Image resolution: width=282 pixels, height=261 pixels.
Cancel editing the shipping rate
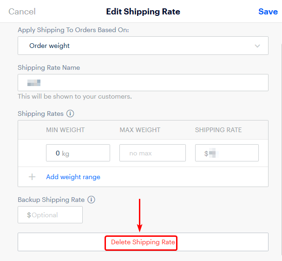[x=22, y=12]
